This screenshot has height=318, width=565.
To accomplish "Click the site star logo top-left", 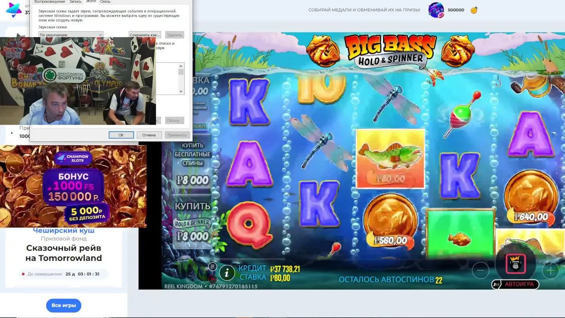I will coord(14,10).
